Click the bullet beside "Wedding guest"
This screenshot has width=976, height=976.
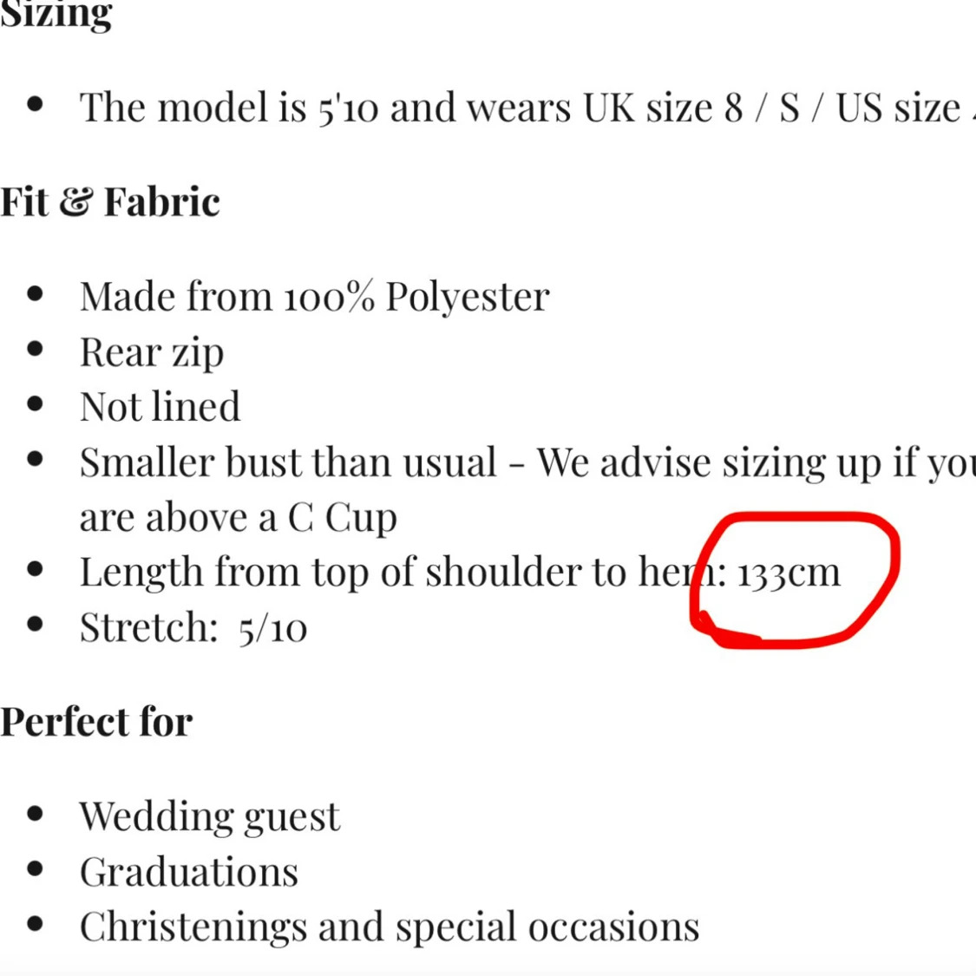(x=36, y=814)
